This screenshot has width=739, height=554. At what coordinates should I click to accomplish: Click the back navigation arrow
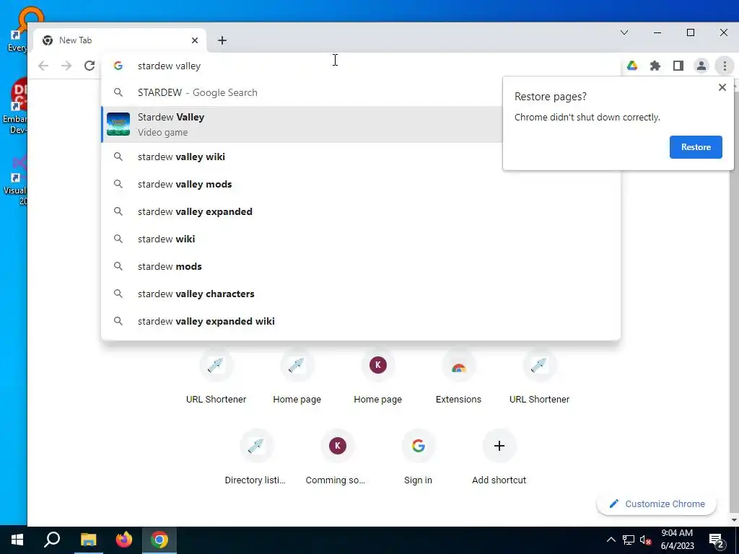point(43,66)
